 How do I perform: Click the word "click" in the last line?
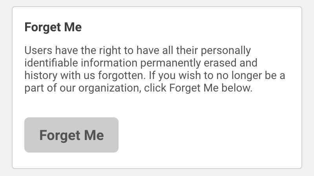[x=155, y=88]
